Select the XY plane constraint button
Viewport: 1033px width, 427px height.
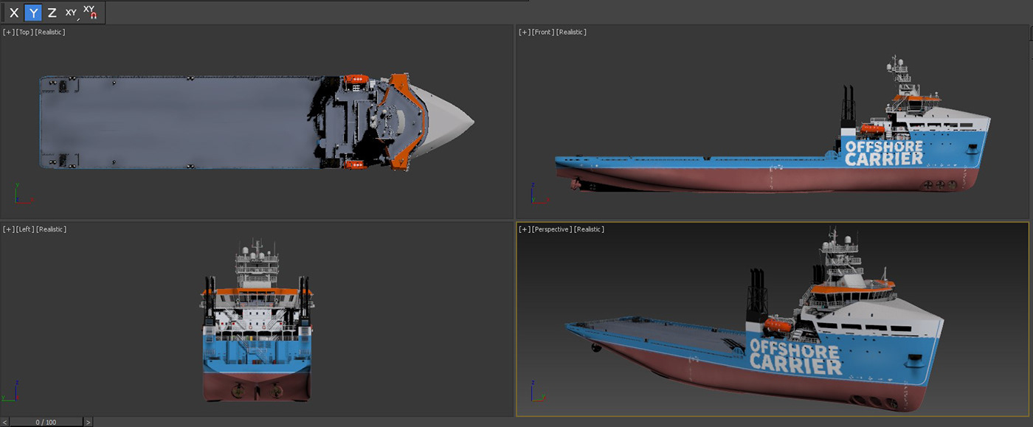[71, 13]
